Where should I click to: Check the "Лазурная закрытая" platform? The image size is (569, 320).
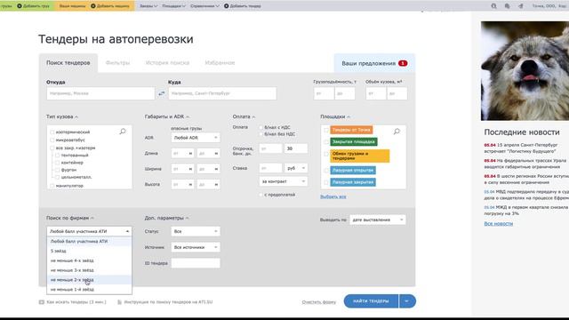326,182
